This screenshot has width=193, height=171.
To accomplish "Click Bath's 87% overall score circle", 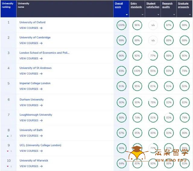I will [122, 133].
